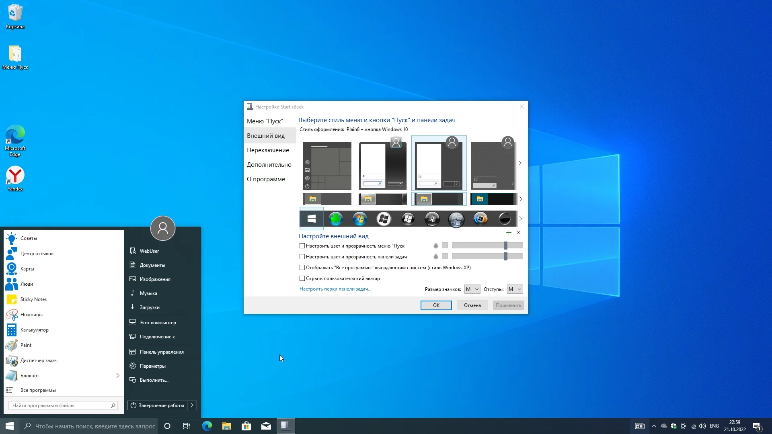Screen dimensions: 772x434
Task: Click the green plus to add a custom button image
Action: click(x=509, y=233)
